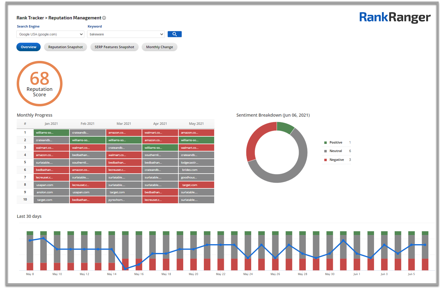Screen dimensions: 442x289
Task: Click the Reputation Score circle showing 68
Action: click(39, 83)
